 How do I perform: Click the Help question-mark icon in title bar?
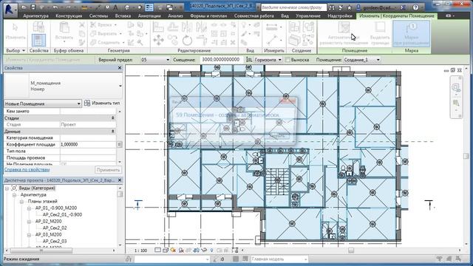(x=415, y=7)
